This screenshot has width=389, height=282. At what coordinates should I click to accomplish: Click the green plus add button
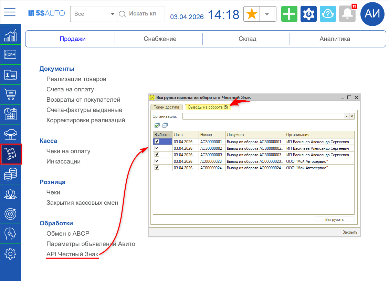(x=289, y=14)
